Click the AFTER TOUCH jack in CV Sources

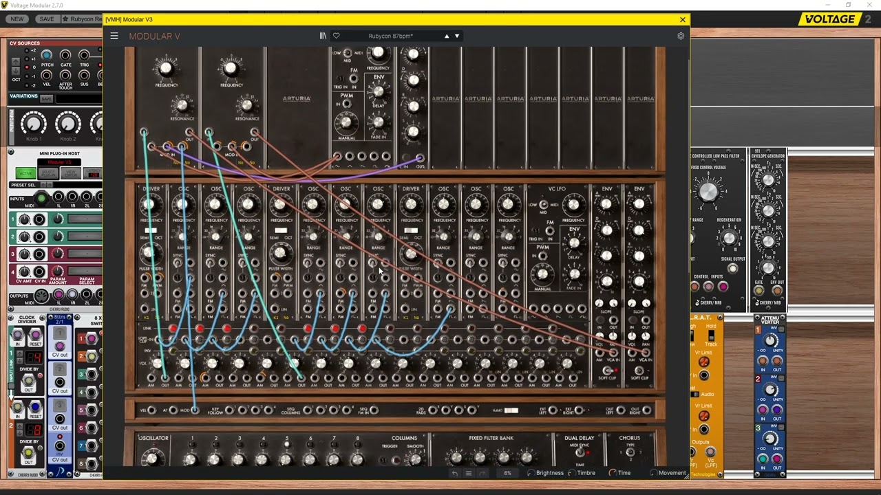tap(65, 75)
